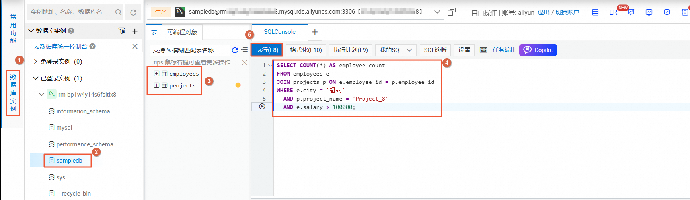The height and width of the screenshot is (200, 690).
Task: Open Copilot assistant
Action: tap(538, 50)
